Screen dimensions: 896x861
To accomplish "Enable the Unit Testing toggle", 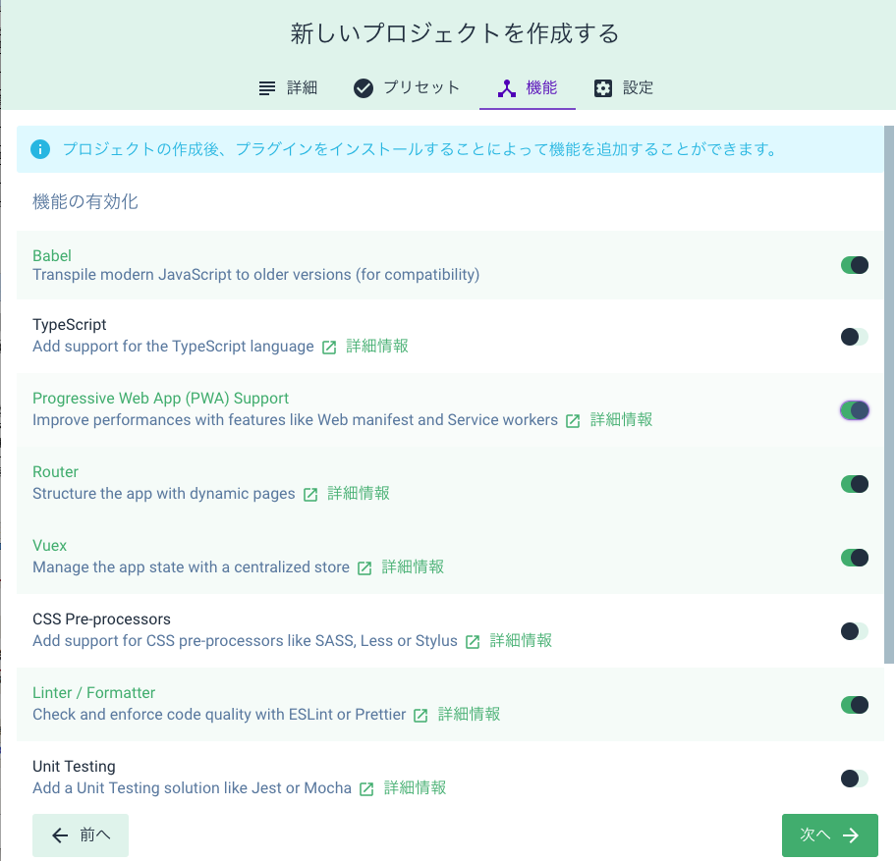I will 854,778.
